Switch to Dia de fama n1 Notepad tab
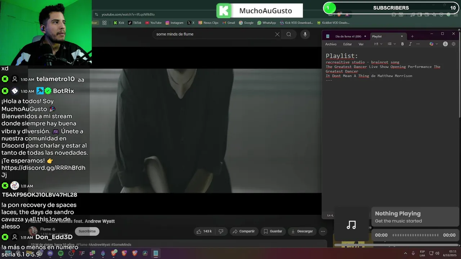This screenshot has width=461, height=259. tap(348, 36)
